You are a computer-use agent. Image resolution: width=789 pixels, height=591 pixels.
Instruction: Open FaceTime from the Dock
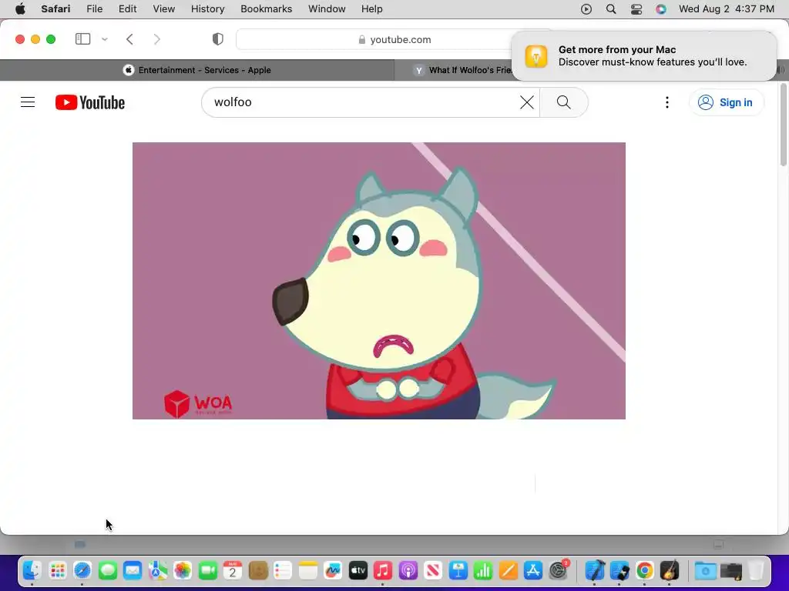pos(208,571)
